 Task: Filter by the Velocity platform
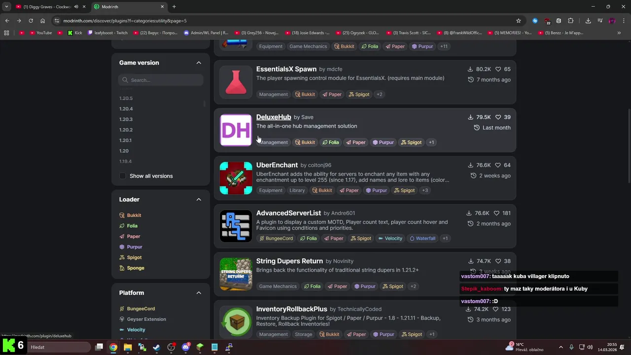132,330
